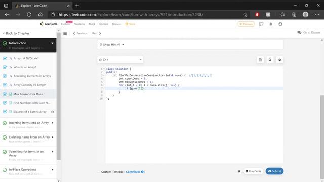The height and width of the screenshot is (182, 324).
Task: Open the browser home page
Action: pos(40,15)
